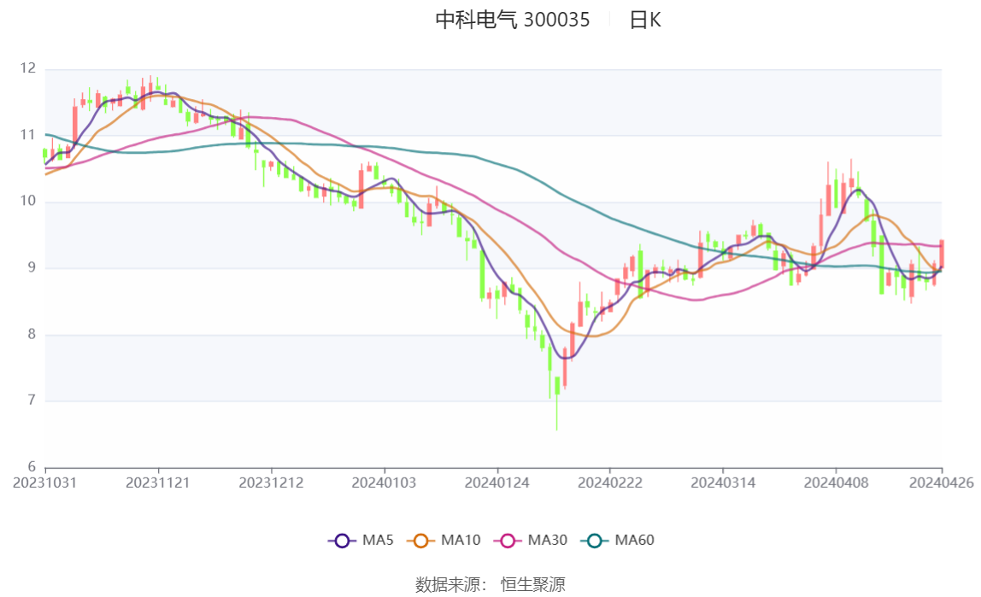
Task: Select the 20240222 date axis label
Action: tap(610, 483)
